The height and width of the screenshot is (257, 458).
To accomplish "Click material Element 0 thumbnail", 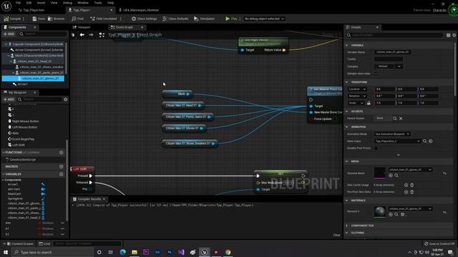I will click(380, 212).
